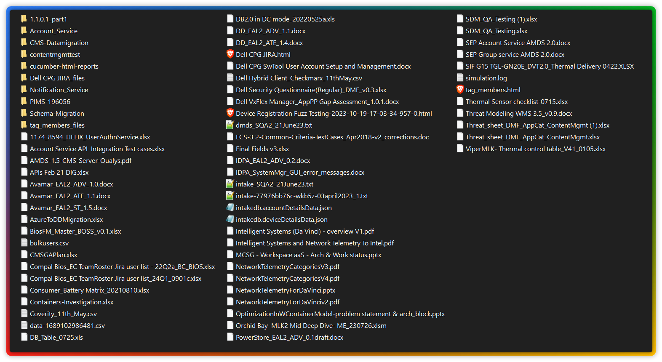Select DD_EAL2_ADV_1.1.docx
Screen dimensions: 662x362
click(x=271, y=31)
